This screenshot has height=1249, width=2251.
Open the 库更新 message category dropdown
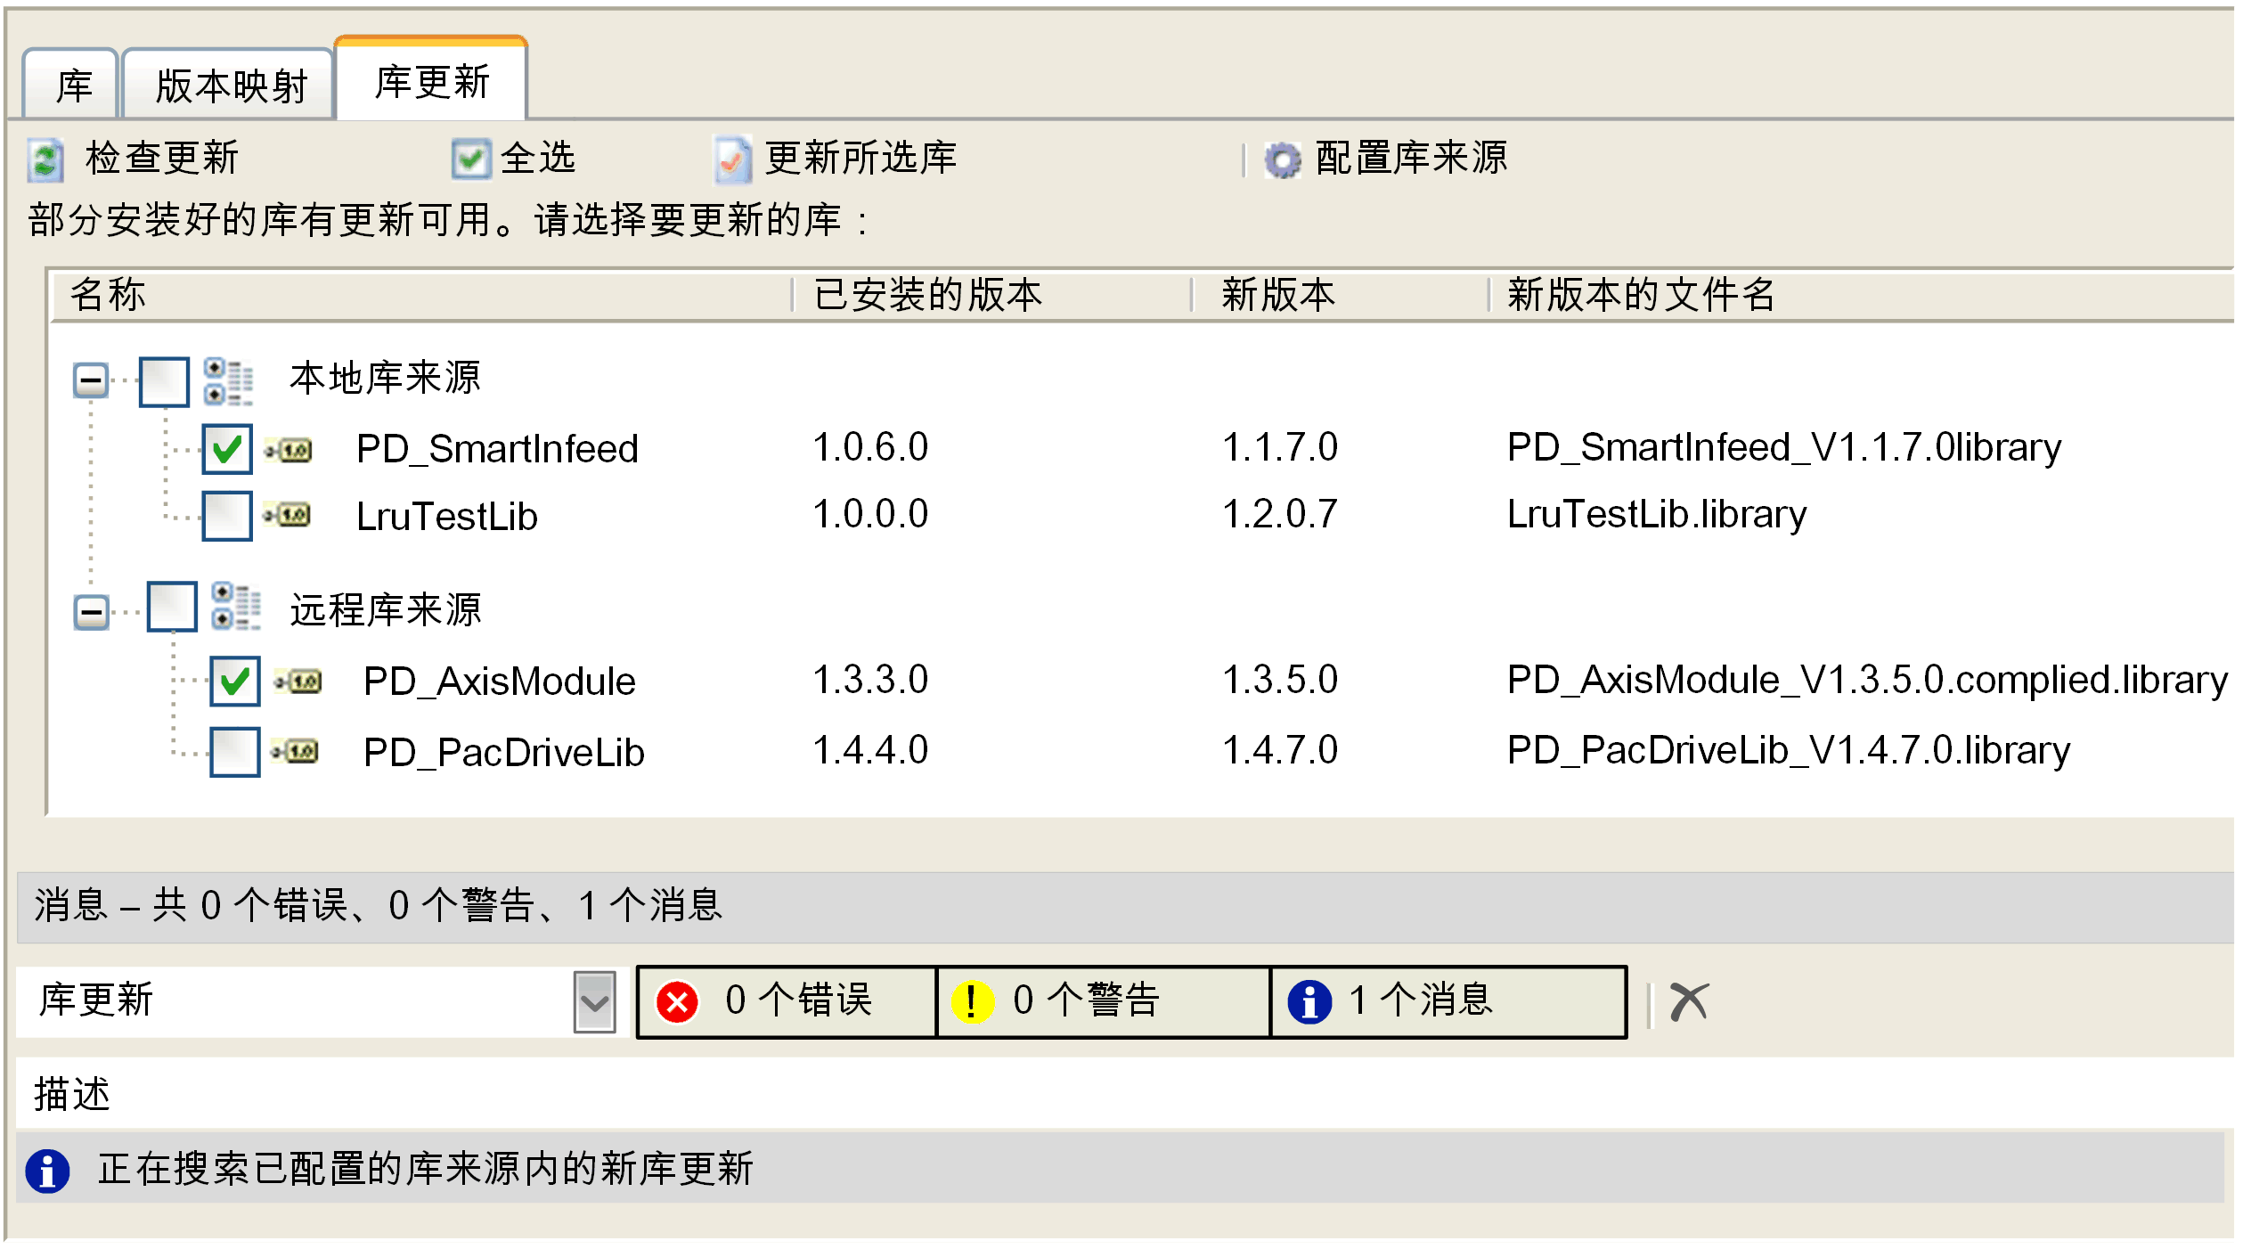pyautogui.click(x=594, y=1002)
